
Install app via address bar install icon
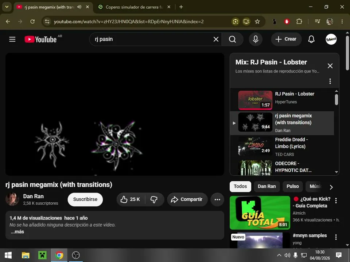[246, 21]
